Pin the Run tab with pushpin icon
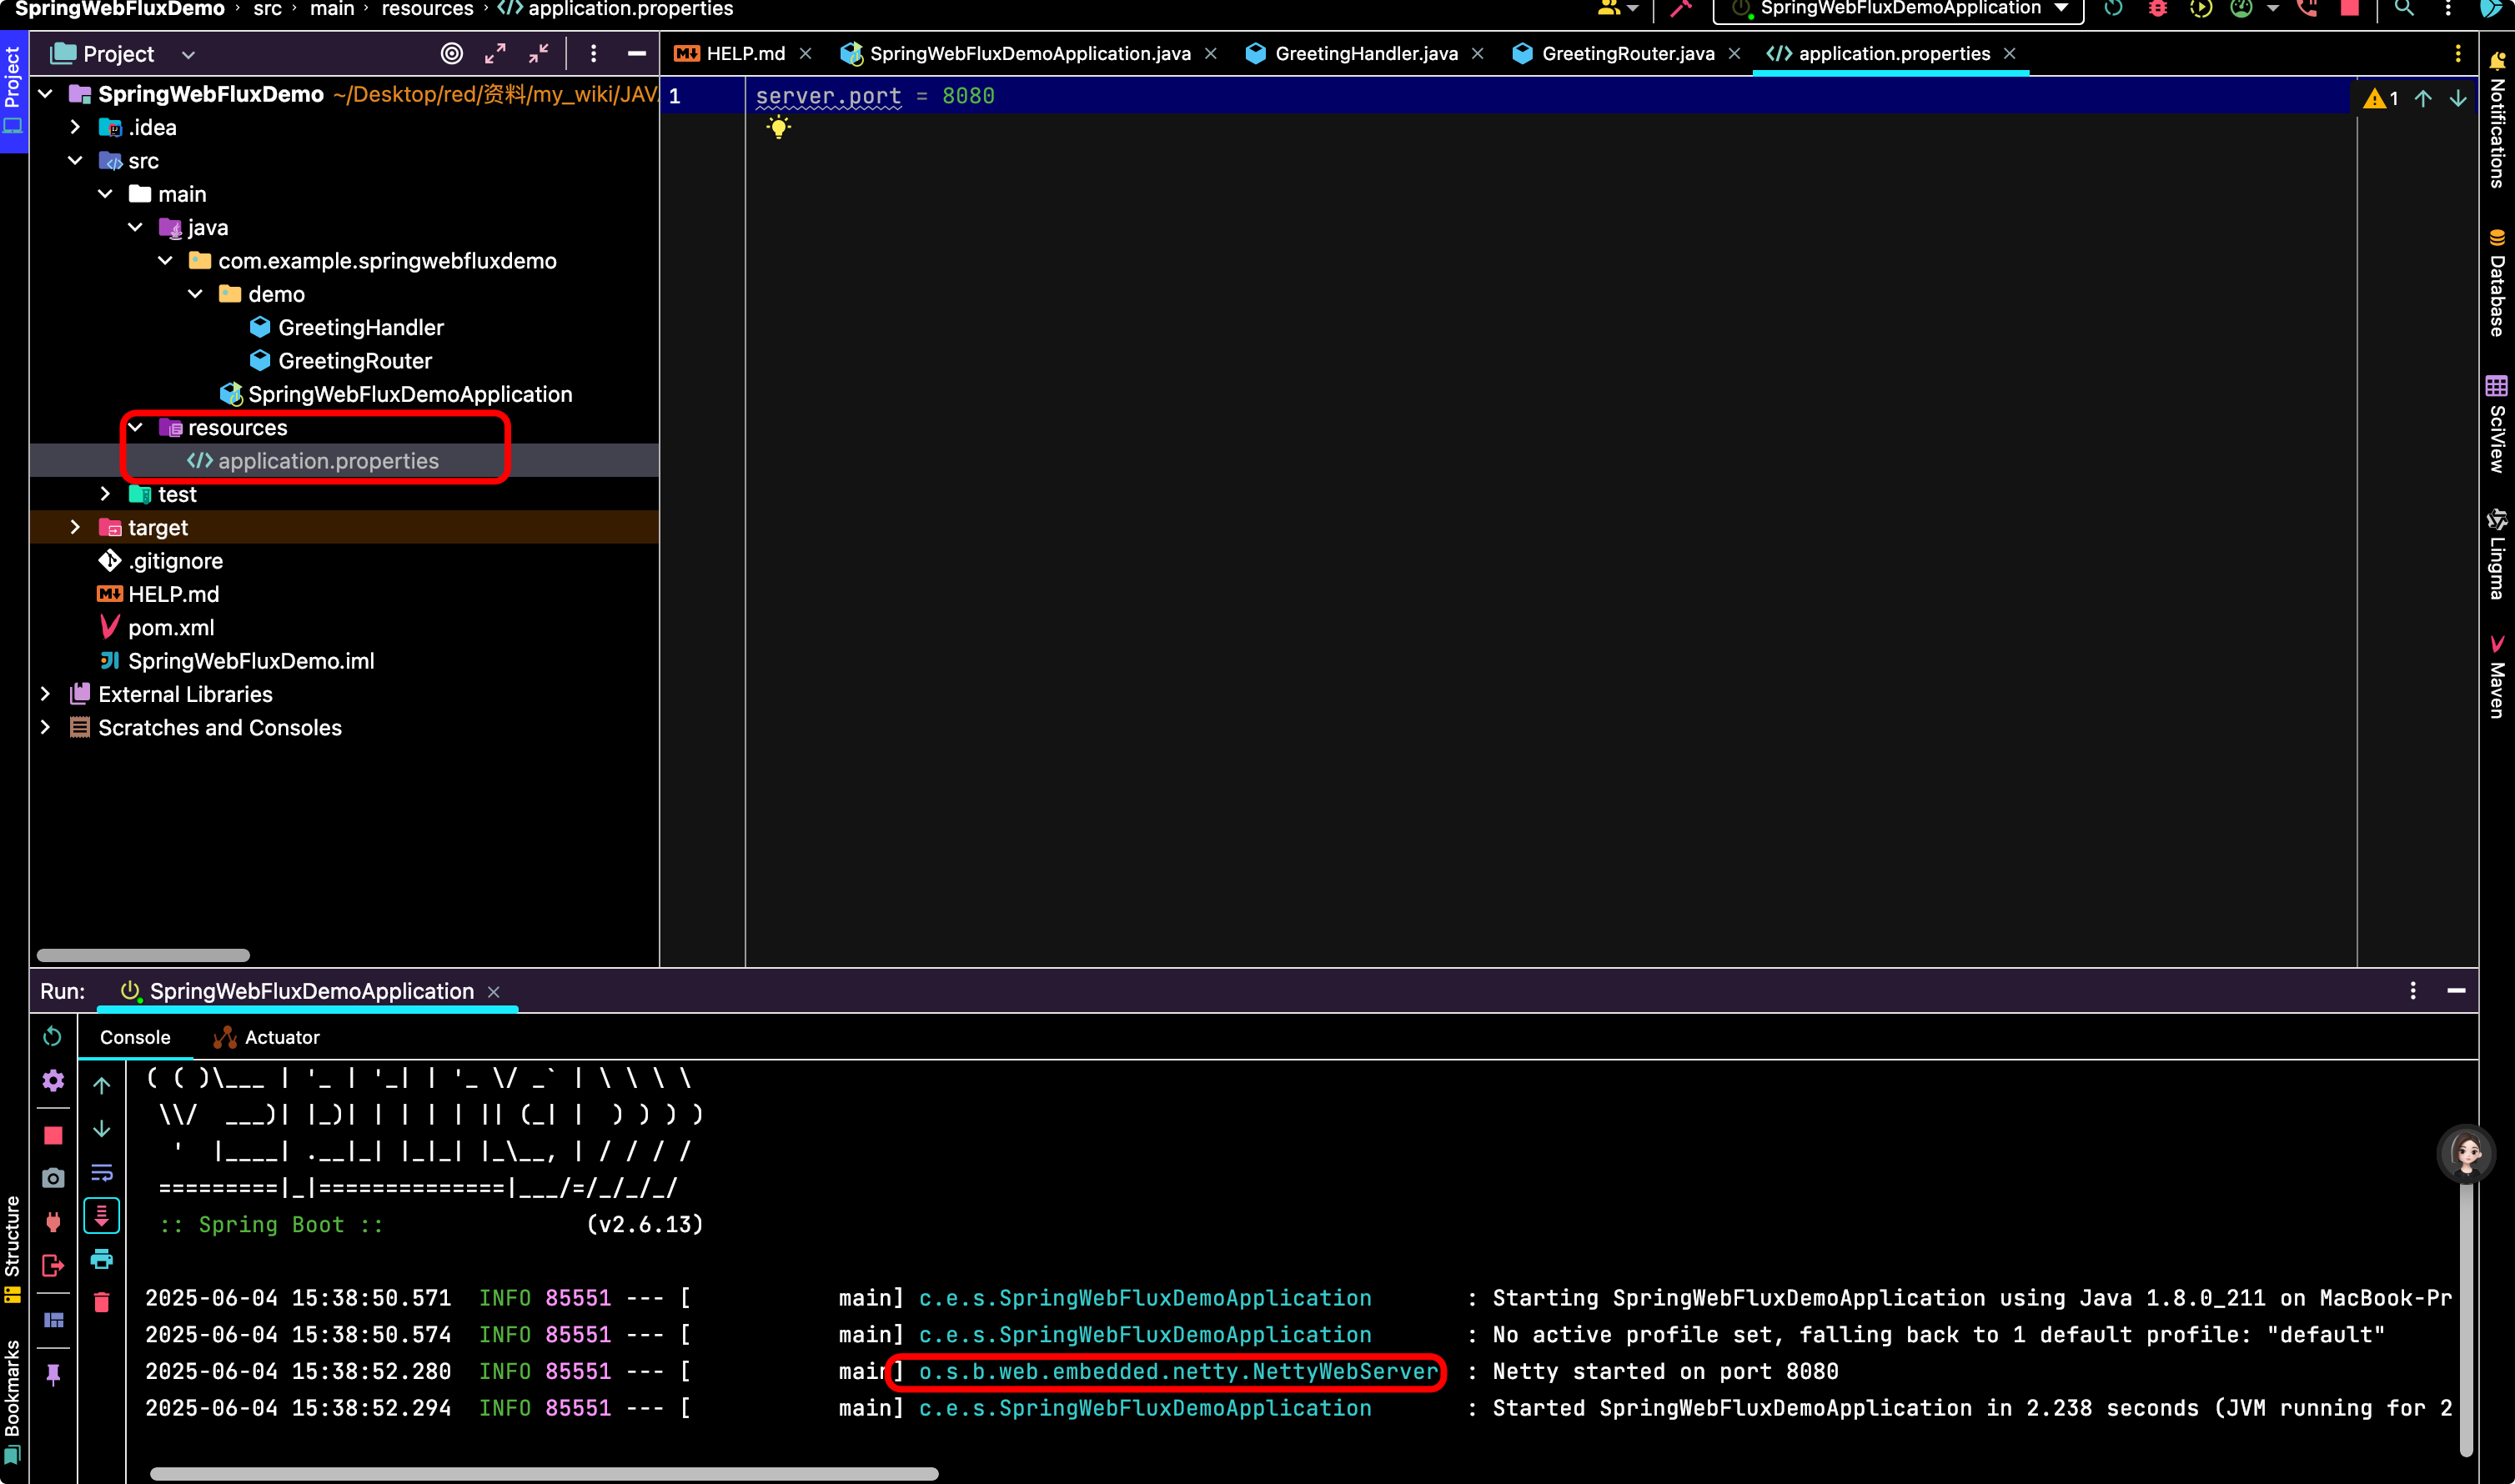The height and width of the screenshot is (1484, 2515). [x=53, y=1375]
